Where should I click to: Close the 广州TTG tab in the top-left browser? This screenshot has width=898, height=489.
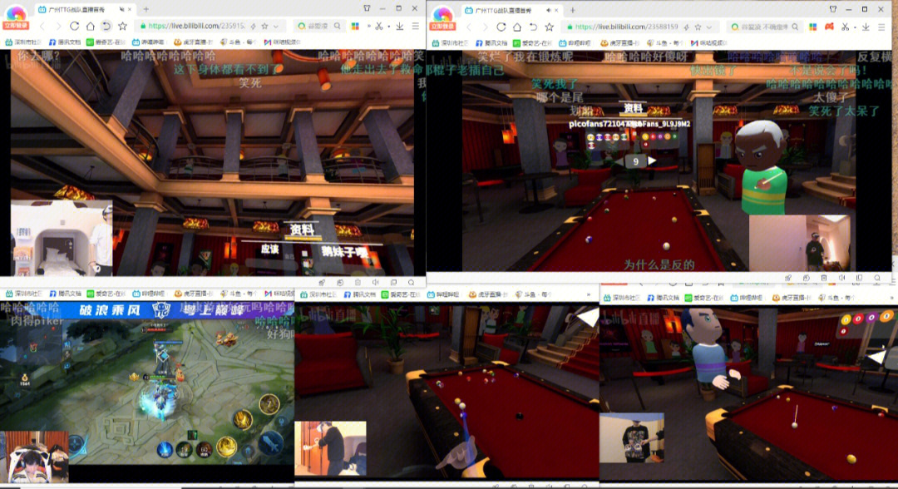pos(130,10)
